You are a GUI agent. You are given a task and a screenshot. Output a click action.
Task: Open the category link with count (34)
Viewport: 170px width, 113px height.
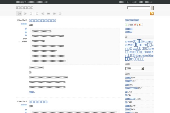(x=131, y=88)
